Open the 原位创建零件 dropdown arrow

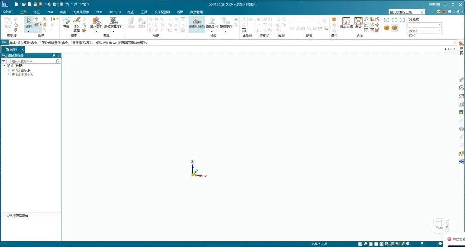pyautogui.click(x=113, y=31)
